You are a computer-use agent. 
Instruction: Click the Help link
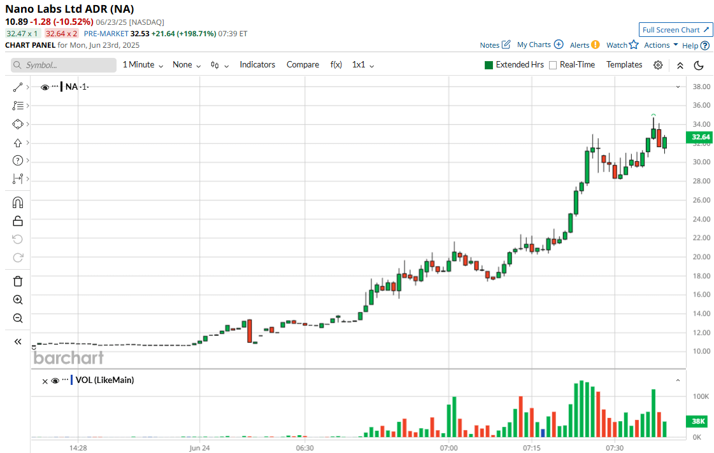point(690,45)
